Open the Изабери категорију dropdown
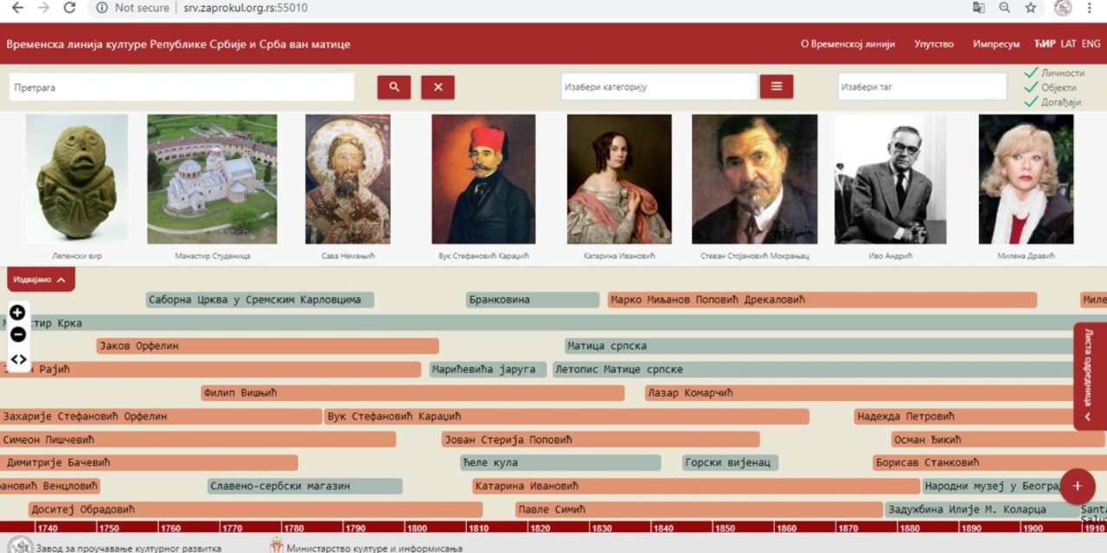This screenshot has width=1107, height=553. [657, 86]
